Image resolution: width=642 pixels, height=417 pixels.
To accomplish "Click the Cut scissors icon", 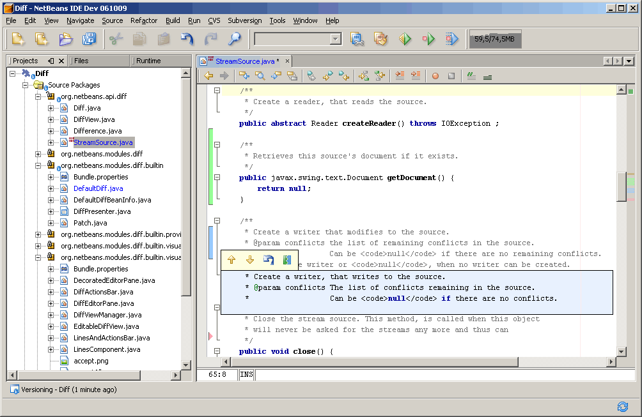I will pyautogui.click(x=116, y=39).
